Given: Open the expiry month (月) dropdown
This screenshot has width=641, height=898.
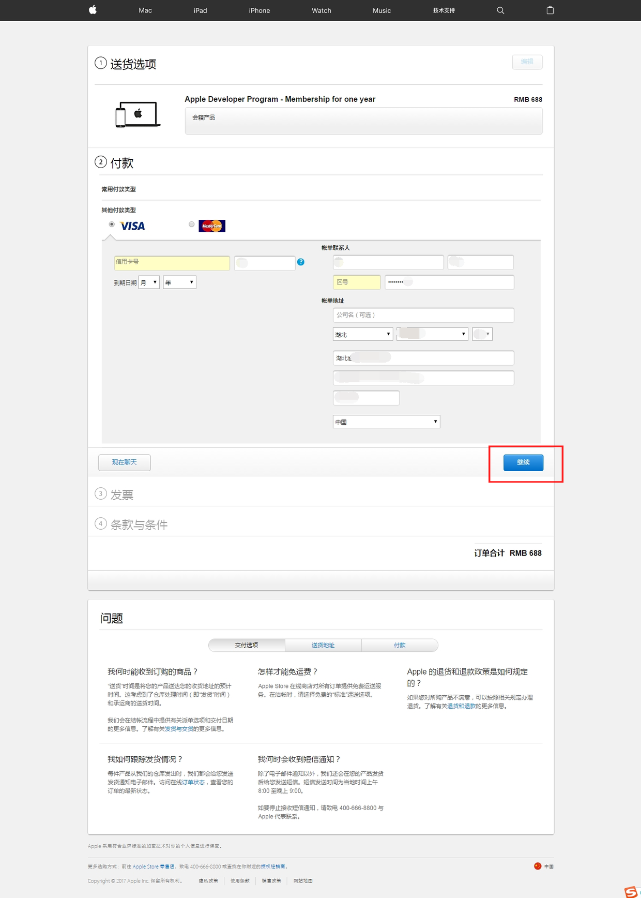Looking at the screenshot, I should [149, 282].
